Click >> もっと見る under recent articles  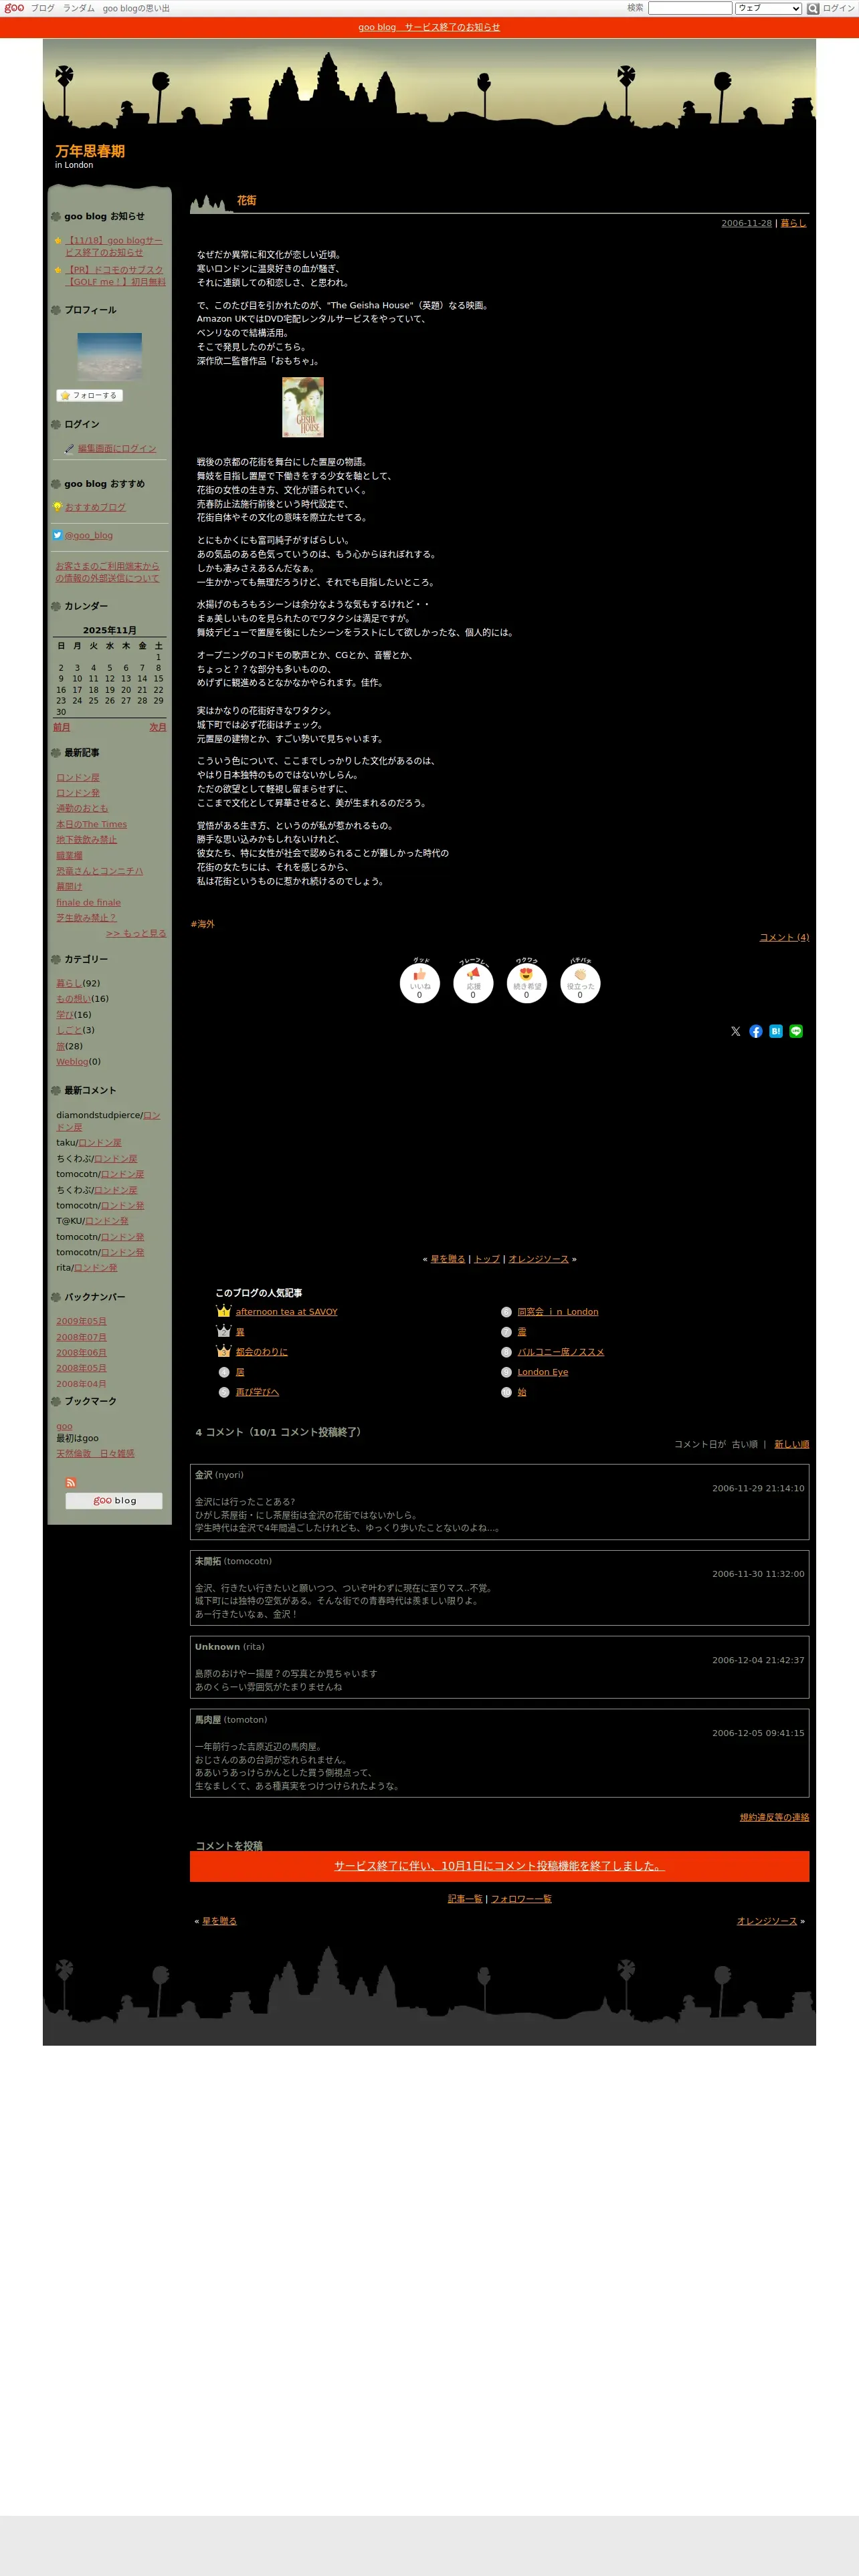pos(136,933)
